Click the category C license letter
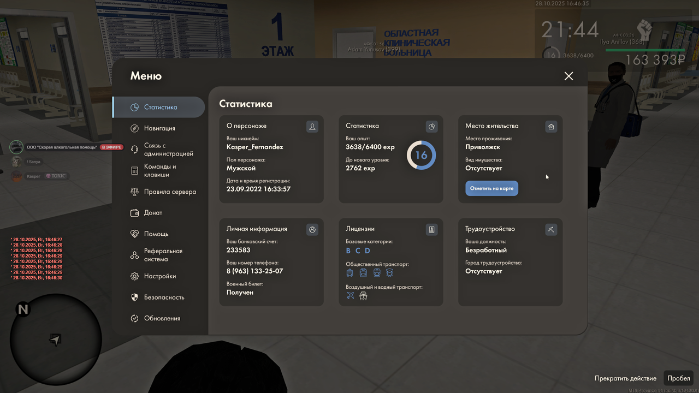 click(x=358, y=251)
